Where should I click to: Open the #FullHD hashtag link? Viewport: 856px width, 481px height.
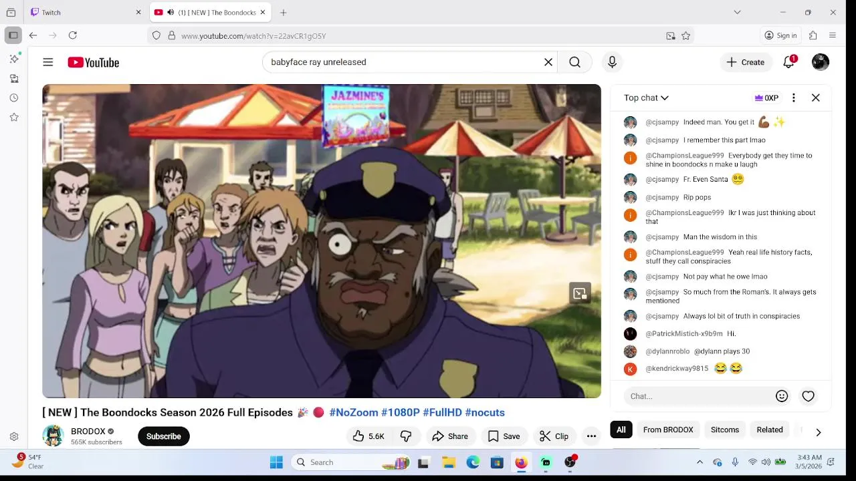click(442, 413)
